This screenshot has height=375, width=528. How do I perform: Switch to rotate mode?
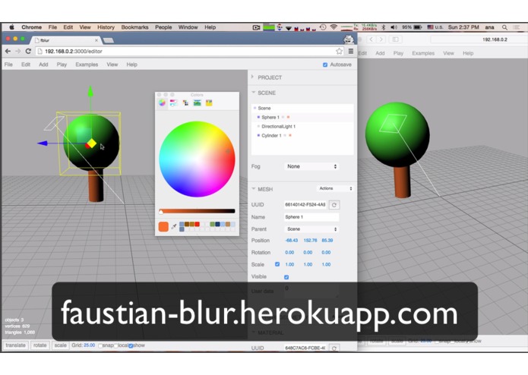(x=40, y=345)
